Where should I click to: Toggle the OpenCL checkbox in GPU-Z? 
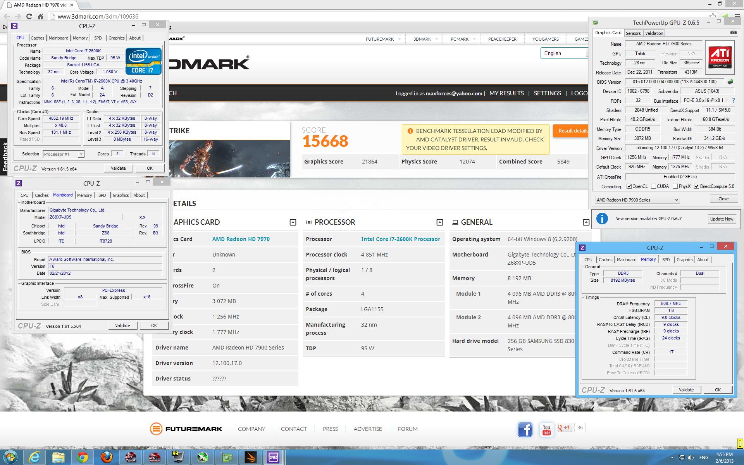point(629,186)
